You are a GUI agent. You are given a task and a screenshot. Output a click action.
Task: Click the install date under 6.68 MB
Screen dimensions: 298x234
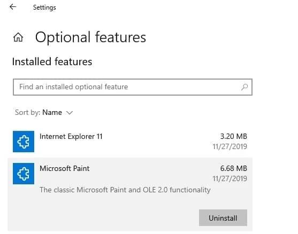[x=230, y=178]
